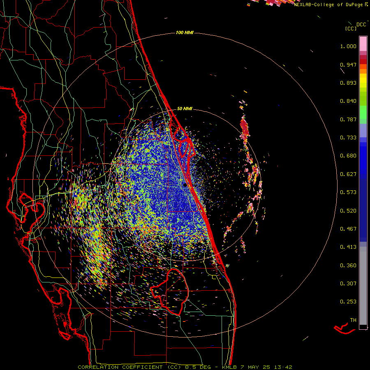Click the 50 NMI range ring label
The image size is (370, 370).
click(x=185, y=109)
